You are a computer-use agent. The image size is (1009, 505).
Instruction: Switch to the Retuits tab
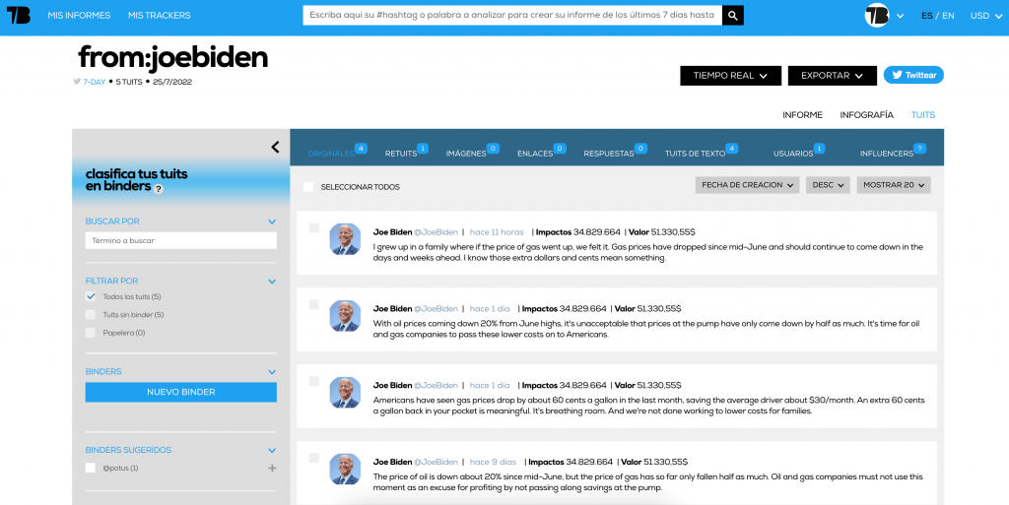point(401,154)
